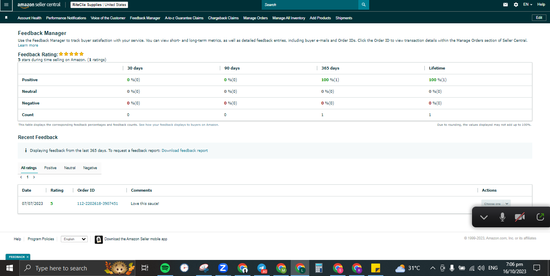Click into the Search input field
The width and height of the screenshot is (550, 276).
pyautogui.click(x=310, y=5)
